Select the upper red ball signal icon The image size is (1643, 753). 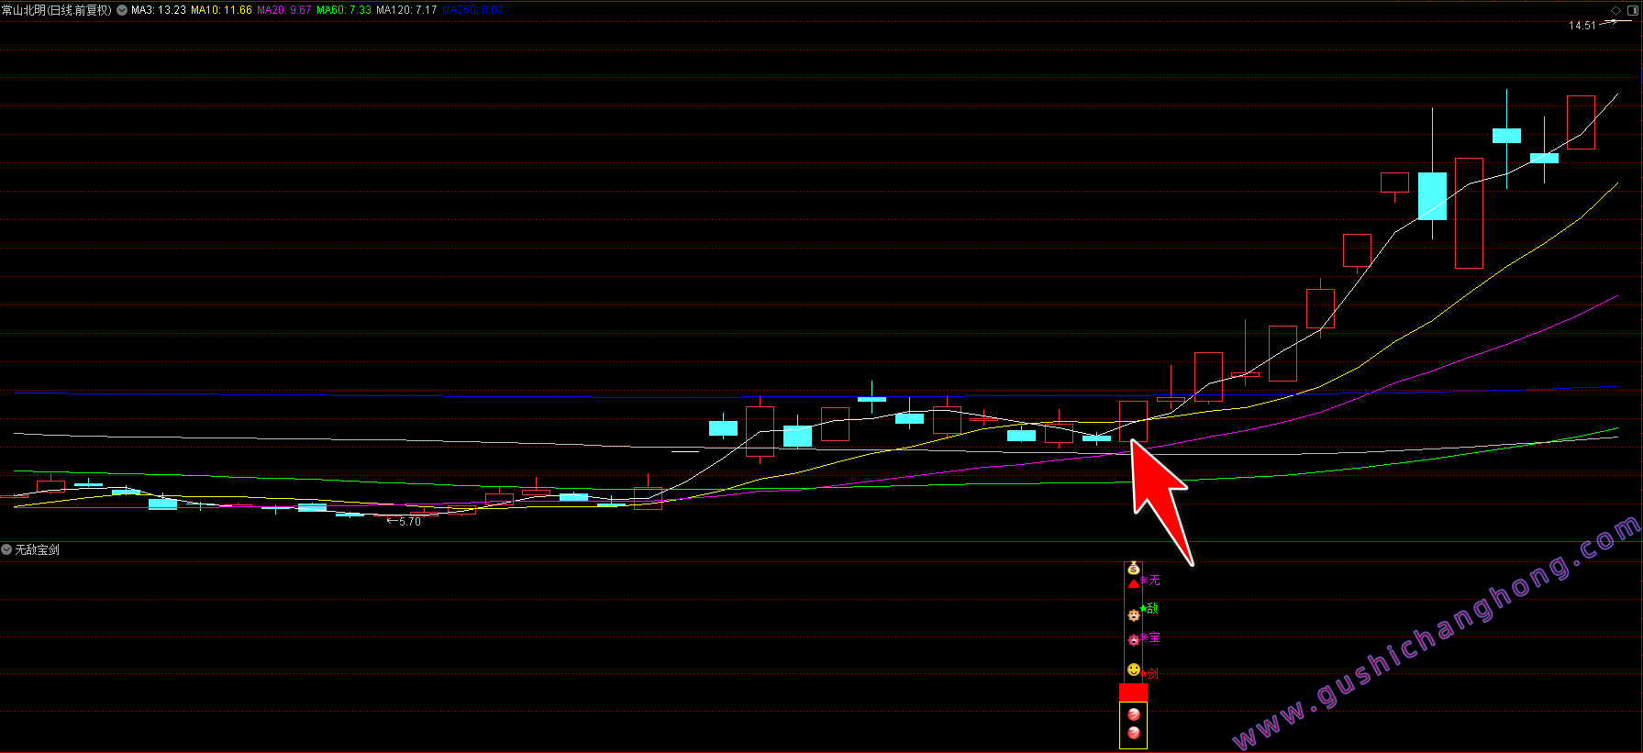coord(1134,714)
